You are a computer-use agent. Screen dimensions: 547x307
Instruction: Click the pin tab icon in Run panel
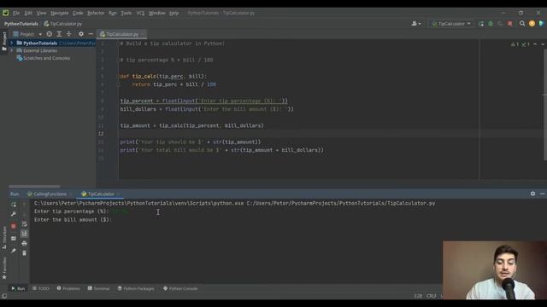coord(14,251)
